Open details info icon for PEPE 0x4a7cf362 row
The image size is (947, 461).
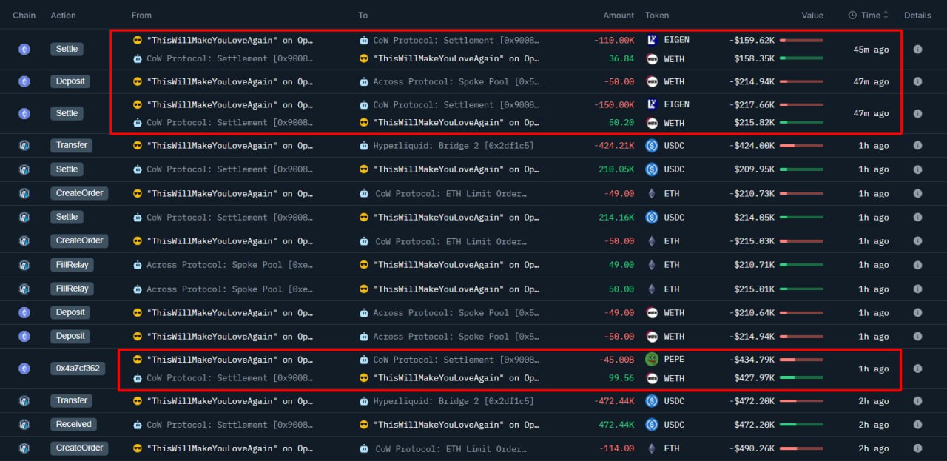click(x=917, y=369)
